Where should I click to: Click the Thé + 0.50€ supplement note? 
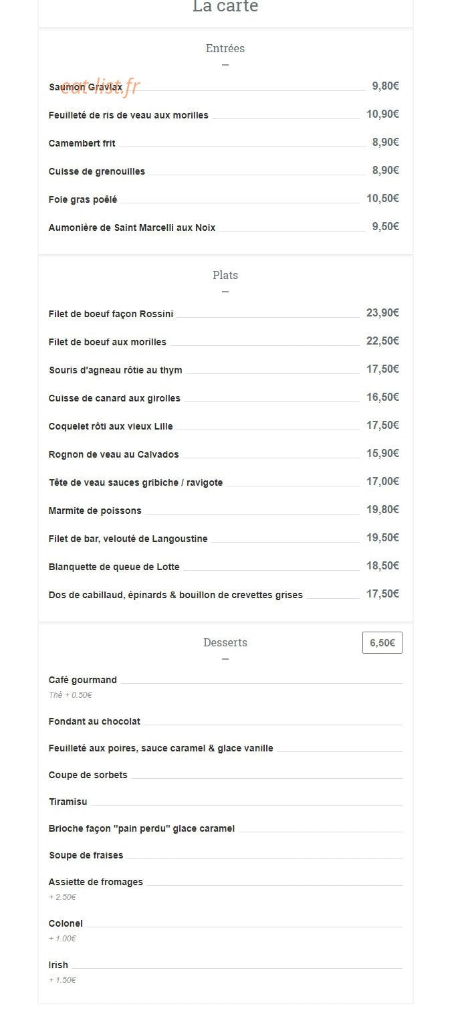[x=70, y=695]
